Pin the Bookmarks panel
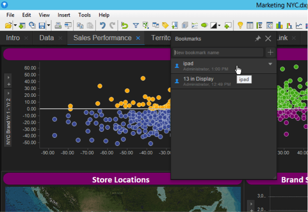The image size is (308, 212). [257, 39]
